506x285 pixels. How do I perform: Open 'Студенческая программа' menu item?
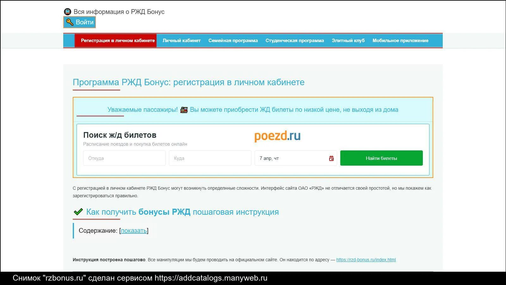point(295,41)
